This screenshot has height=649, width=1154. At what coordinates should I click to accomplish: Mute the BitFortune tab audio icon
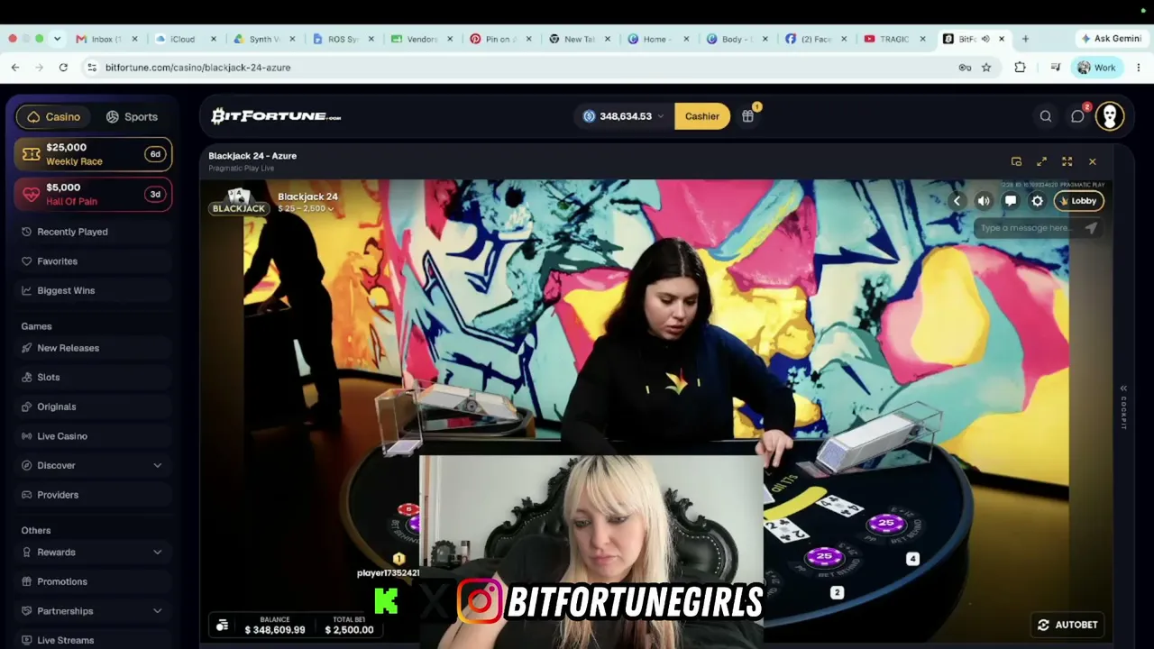985,39
